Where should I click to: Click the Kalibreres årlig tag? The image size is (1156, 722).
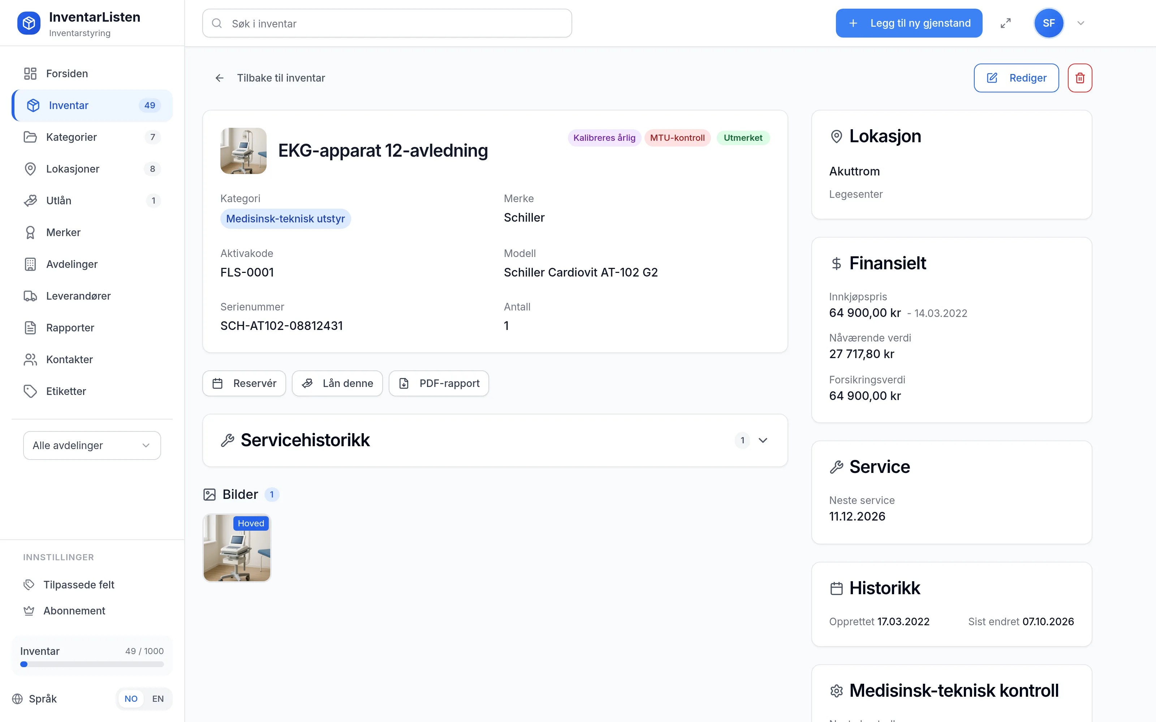604,138
